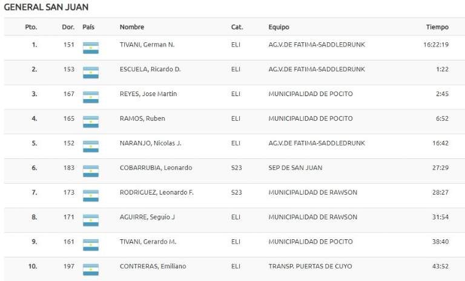Screen dimensions: 465x281
Task: Click the Cat. column header
Action: [237, 27]
